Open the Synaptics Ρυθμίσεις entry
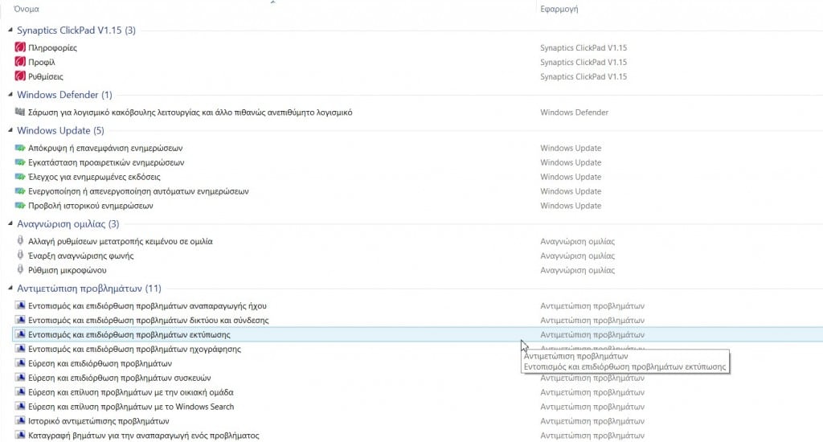Screen dimensions: 823x442 [46, 76]
